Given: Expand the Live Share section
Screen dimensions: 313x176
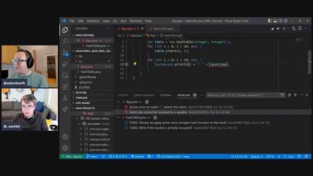Looking at the screenshot, I should pos(92,103).
